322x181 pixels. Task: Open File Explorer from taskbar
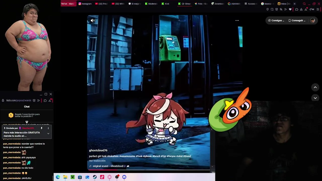coord(65,177)
